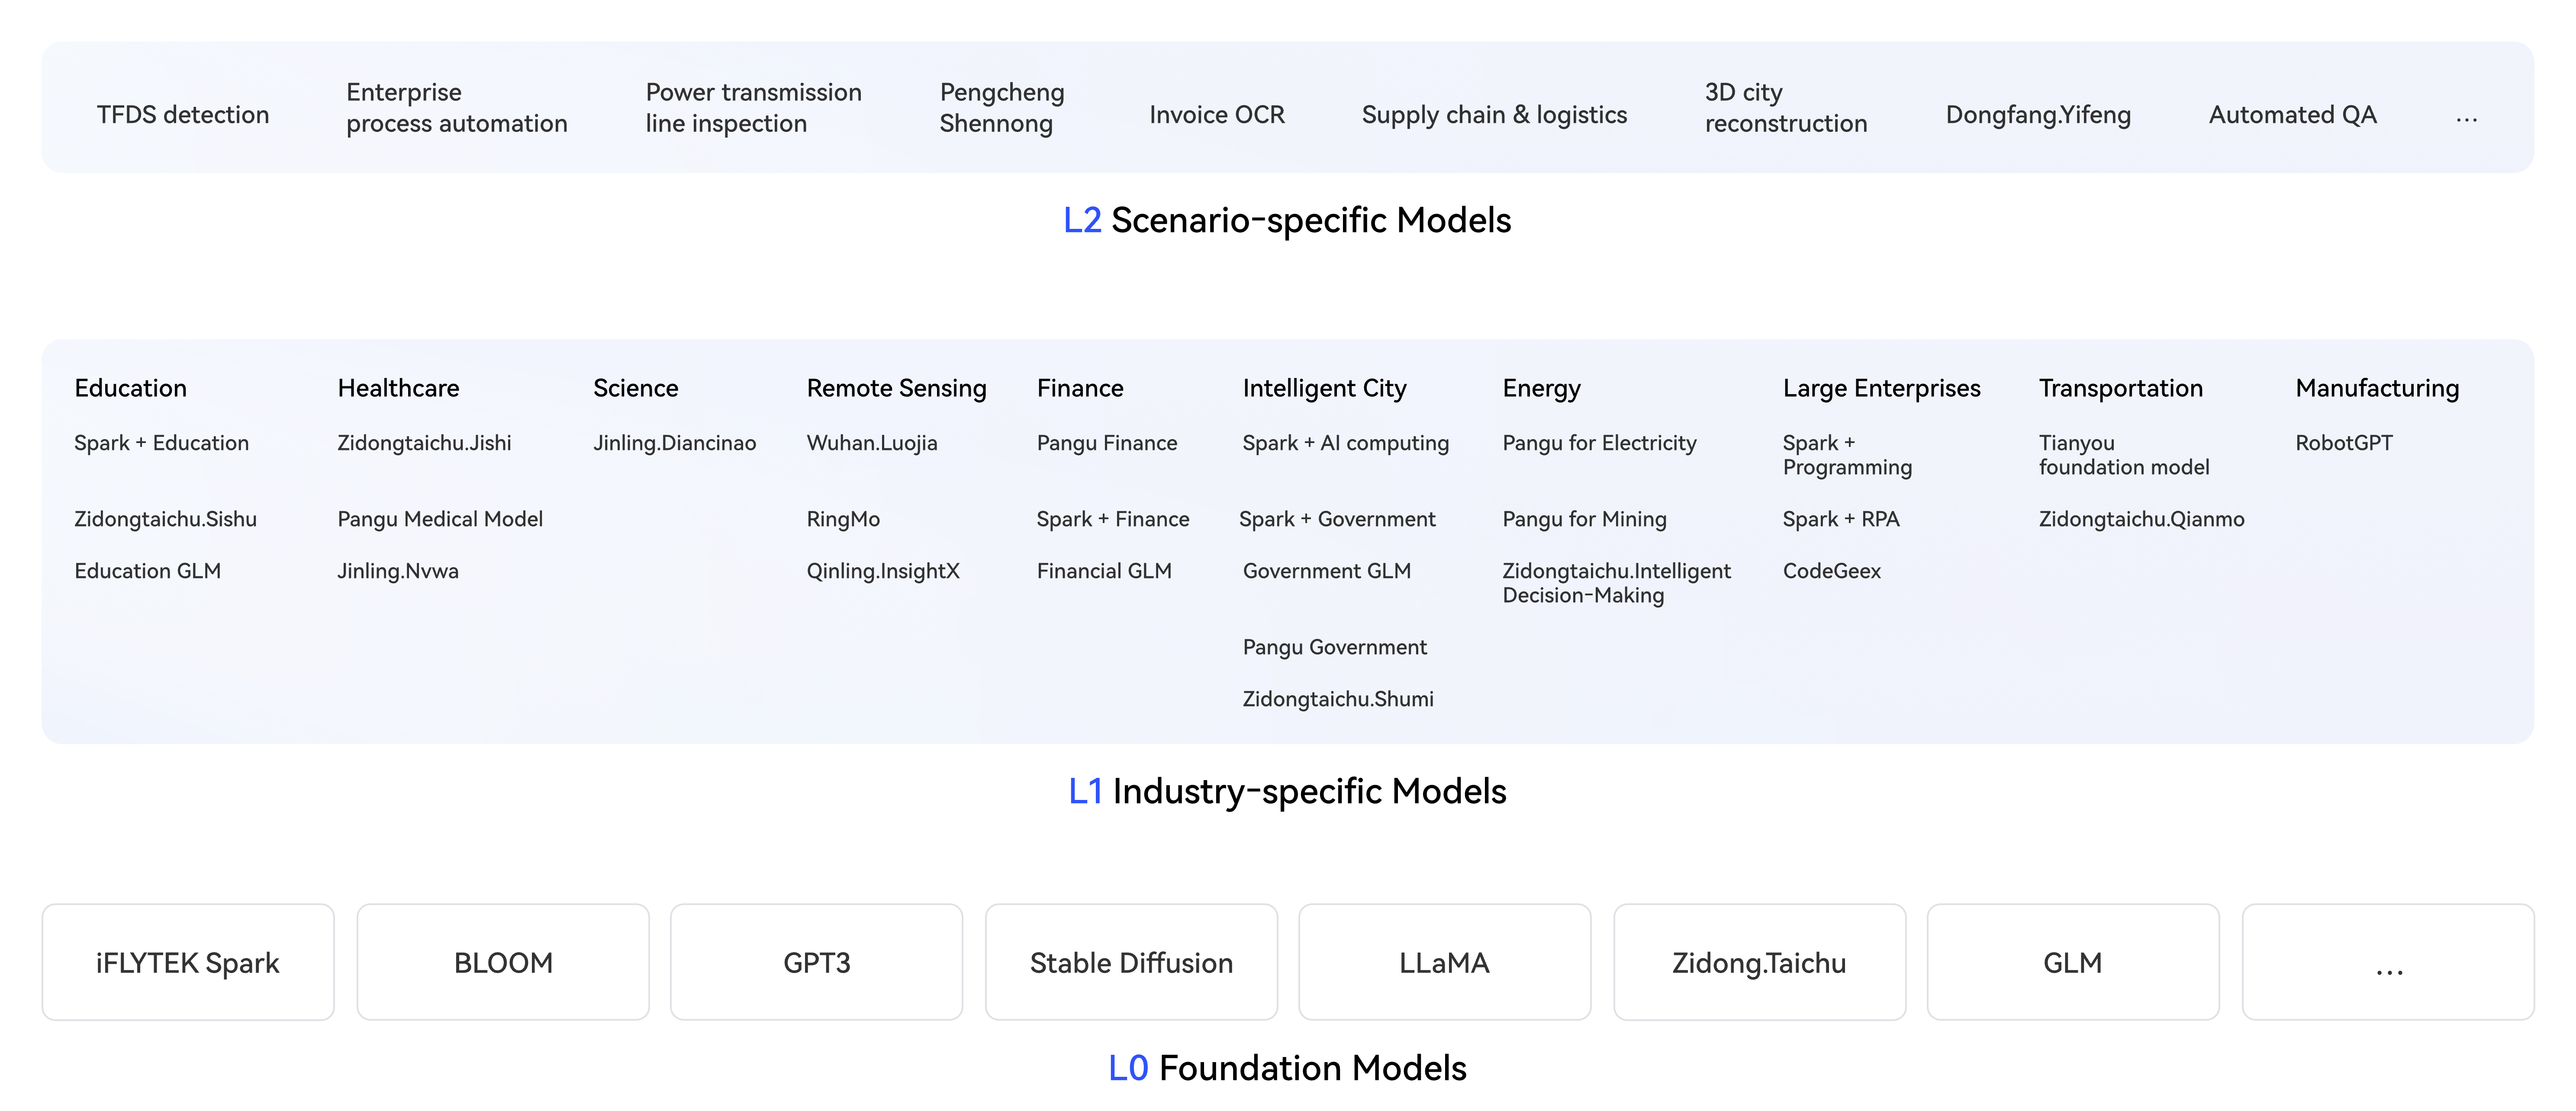Click Jinling.Diancinao under Science
Viewport: 2576px width, 1111px height.
674,443
